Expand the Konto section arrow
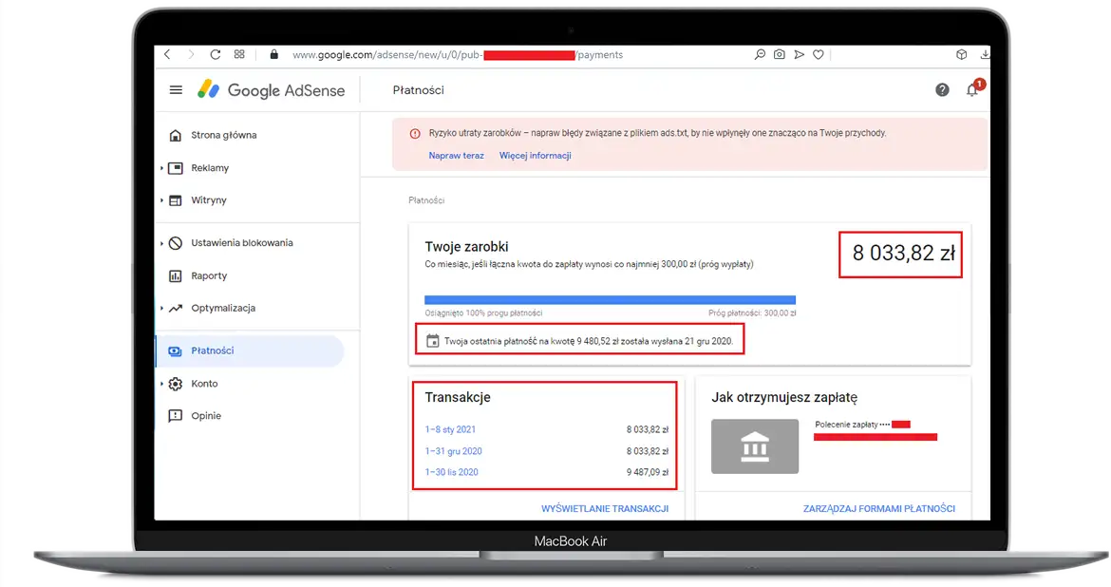1111x587 pixels. pyautogui.click(x=161, y=384)
